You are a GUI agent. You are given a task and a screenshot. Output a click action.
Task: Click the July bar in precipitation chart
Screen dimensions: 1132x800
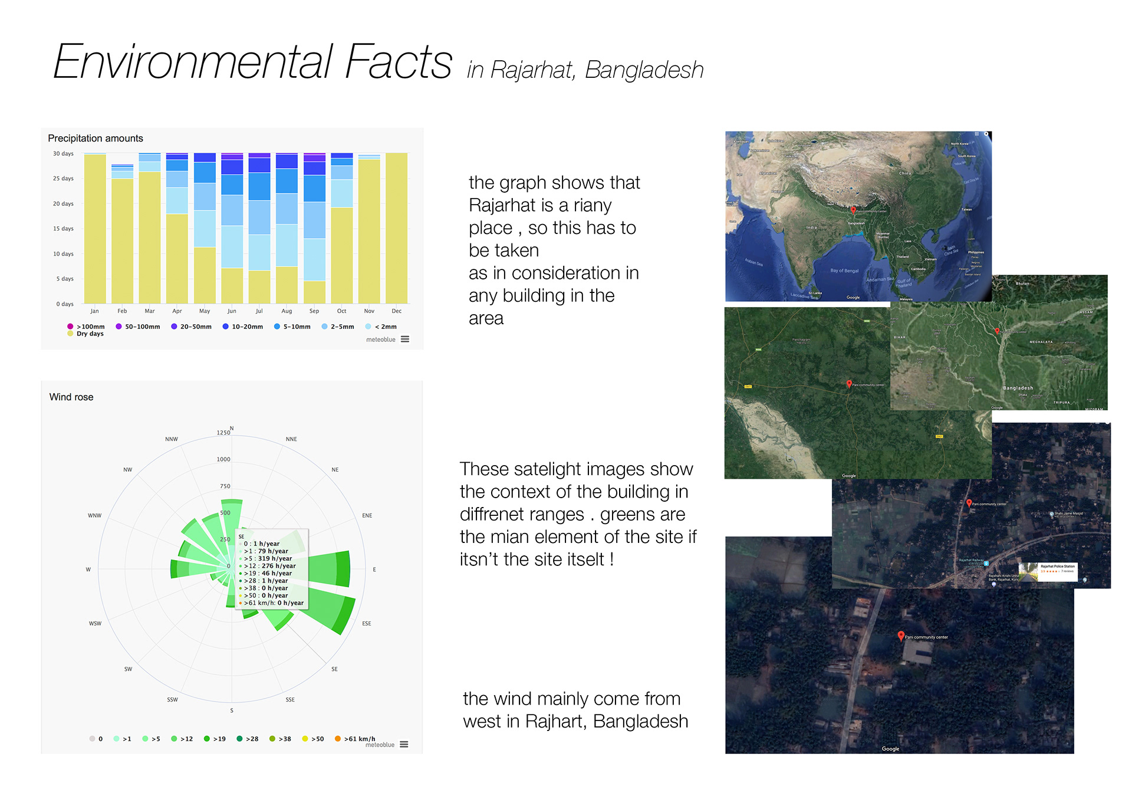click(x=259, y=236)
